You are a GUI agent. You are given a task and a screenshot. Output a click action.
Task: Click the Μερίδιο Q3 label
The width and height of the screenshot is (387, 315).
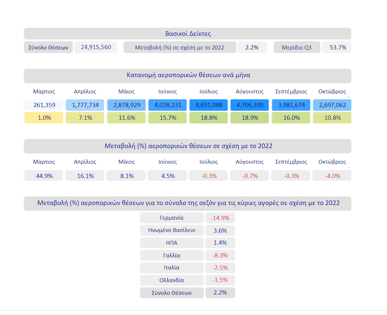coord(296,48)
